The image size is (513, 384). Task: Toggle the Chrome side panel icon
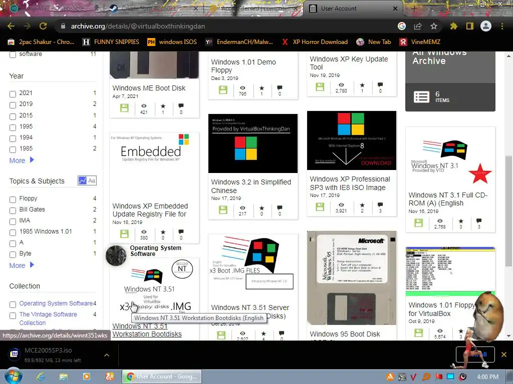click(470, 26)
